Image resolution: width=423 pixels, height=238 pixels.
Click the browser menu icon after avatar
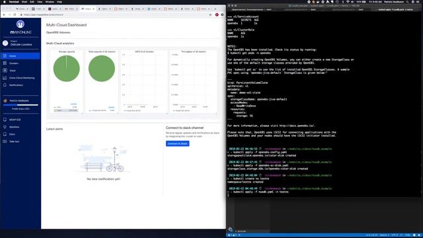click(x=222, y=15)
